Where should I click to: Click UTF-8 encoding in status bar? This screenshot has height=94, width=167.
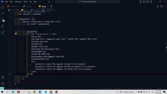(124, 88)
